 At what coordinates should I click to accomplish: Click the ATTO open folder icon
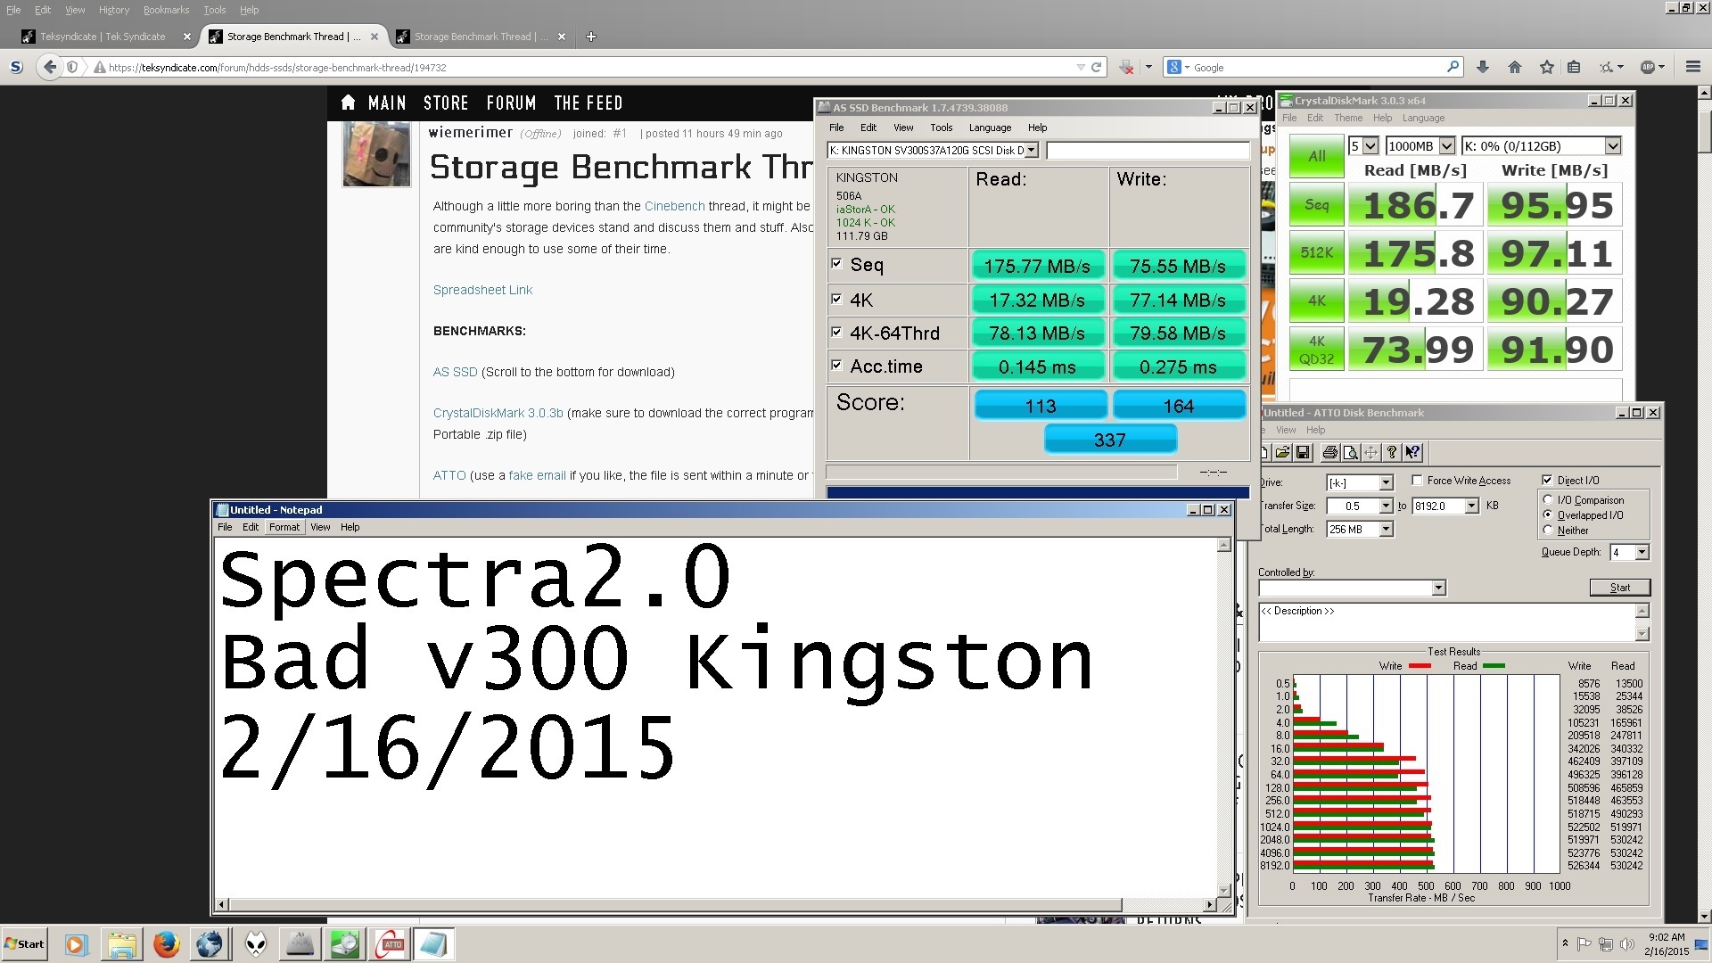pos(1282,453)
